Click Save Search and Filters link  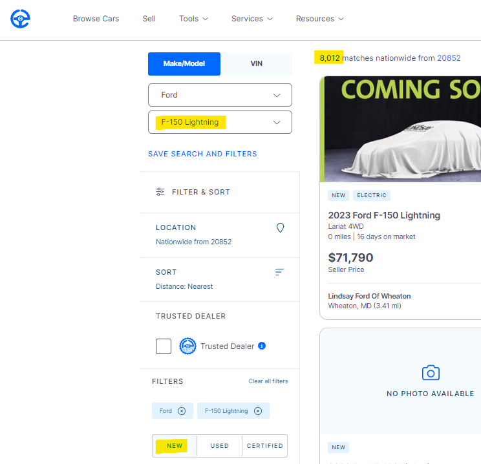pos(202,154)
